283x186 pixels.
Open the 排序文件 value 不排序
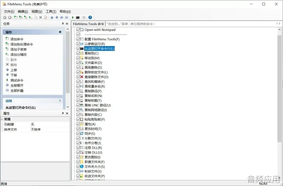tap(36, 129)
